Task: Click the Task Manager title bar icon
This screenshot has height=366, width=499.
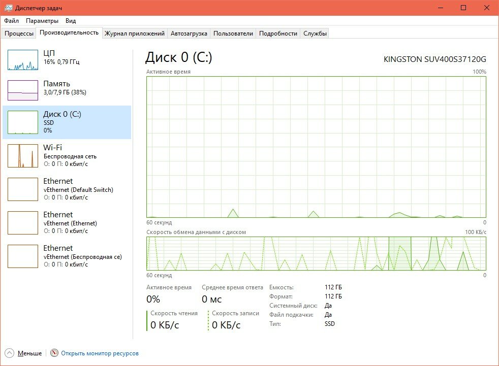Action: [x=8, y=8]
